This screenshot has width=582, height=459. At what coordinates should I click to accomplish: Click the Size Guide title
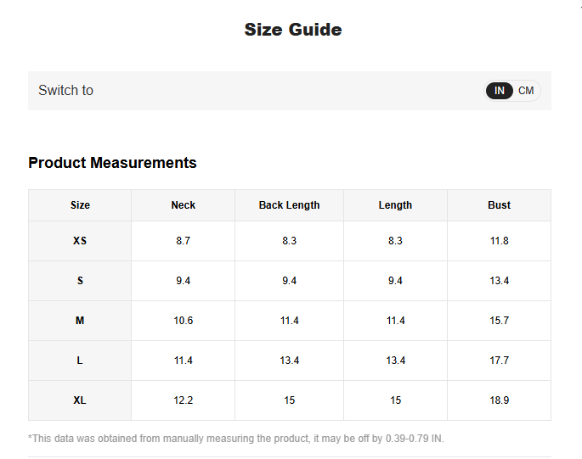point(292,30)
